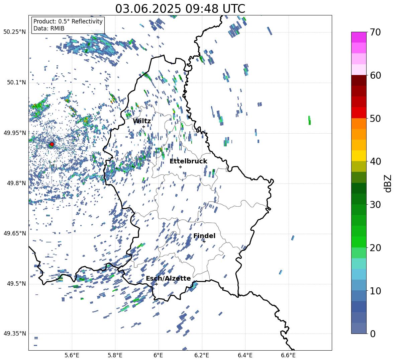Click the Wiltz station cross marker
The image size is (396, 362).
143,127
